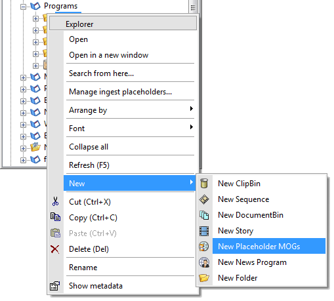Click the New News Program reporter icon
The height and width of the screenshot is (301, 334).
[x=204, y=262]
